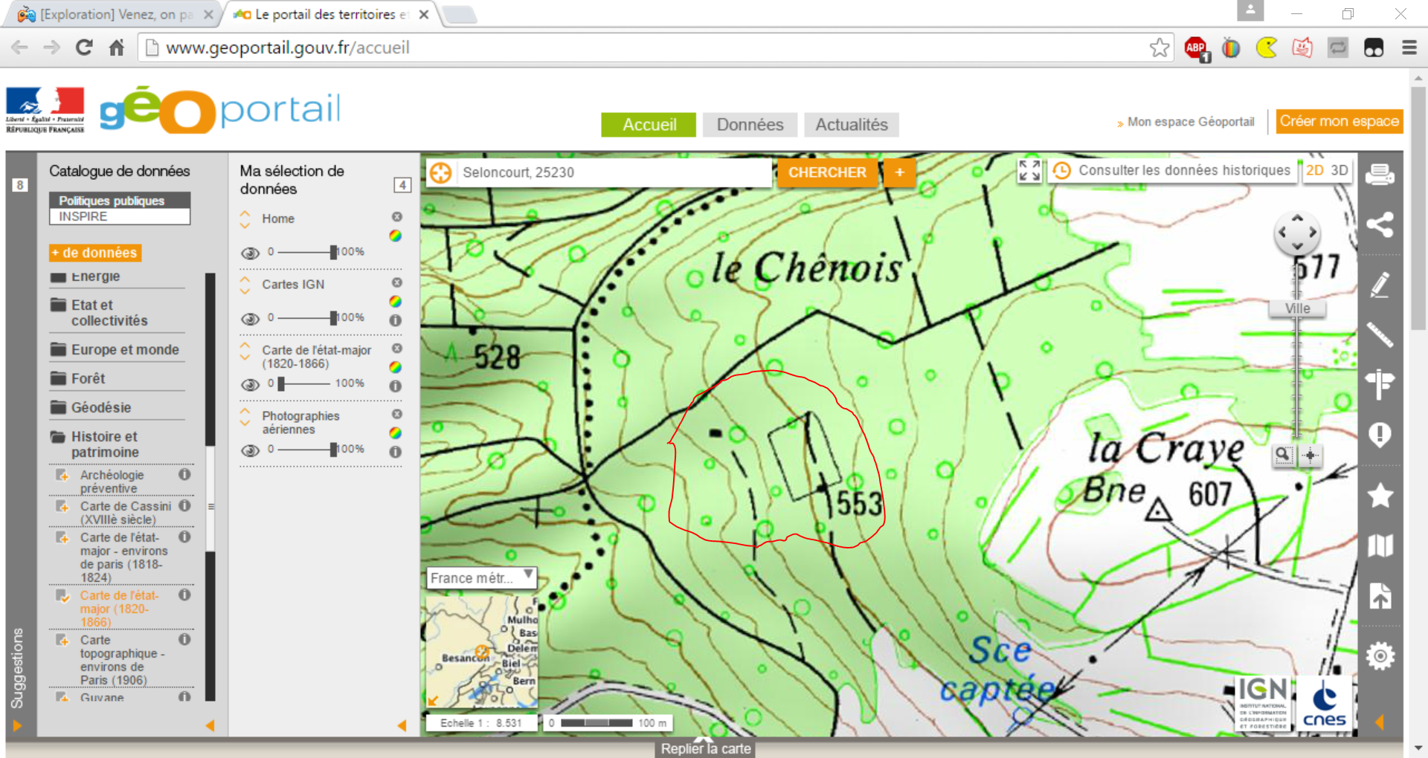Toggle fullscreen map view
1428x758 pixels.
[1029, 171]
